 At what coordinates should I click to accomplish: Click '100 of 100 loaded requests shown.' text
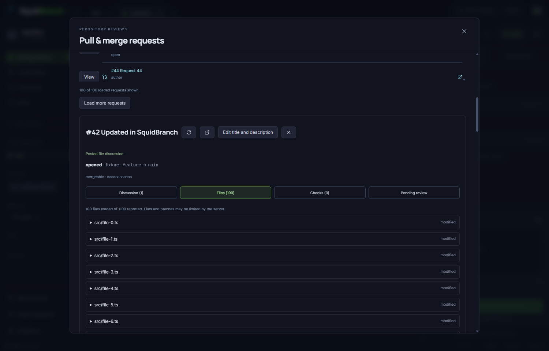tap(109, 90)
